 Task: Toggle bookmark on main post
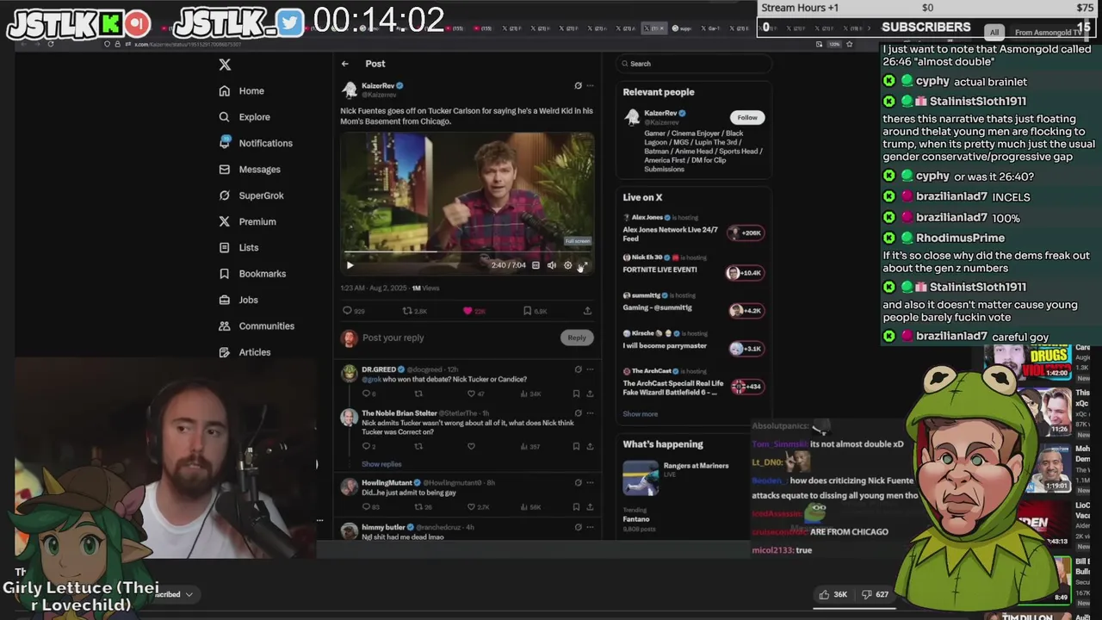point(528,311)
